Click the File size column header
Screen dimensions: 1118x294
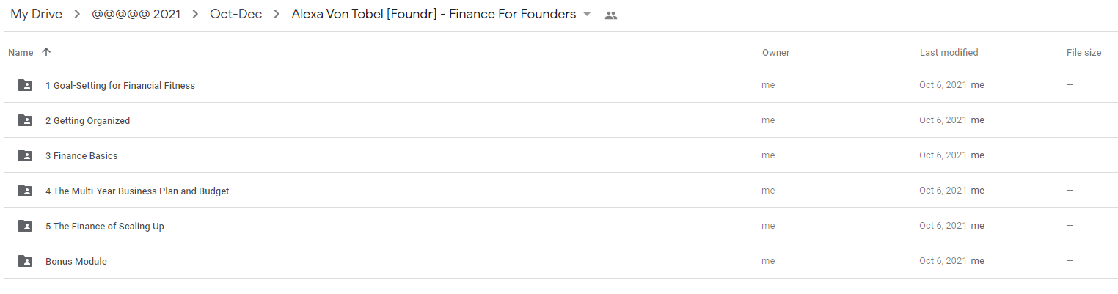coord(1084,52)
